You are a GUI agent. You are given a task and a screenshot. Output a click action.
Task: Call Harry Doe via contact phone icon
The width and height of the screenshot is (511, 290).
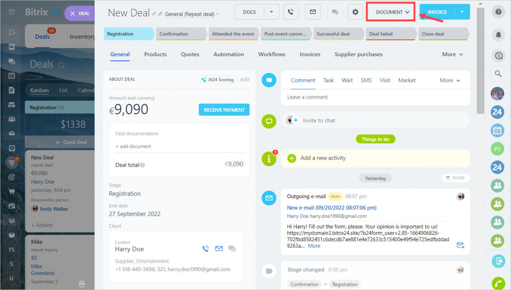pyautogui.click(x=206, y=248)
